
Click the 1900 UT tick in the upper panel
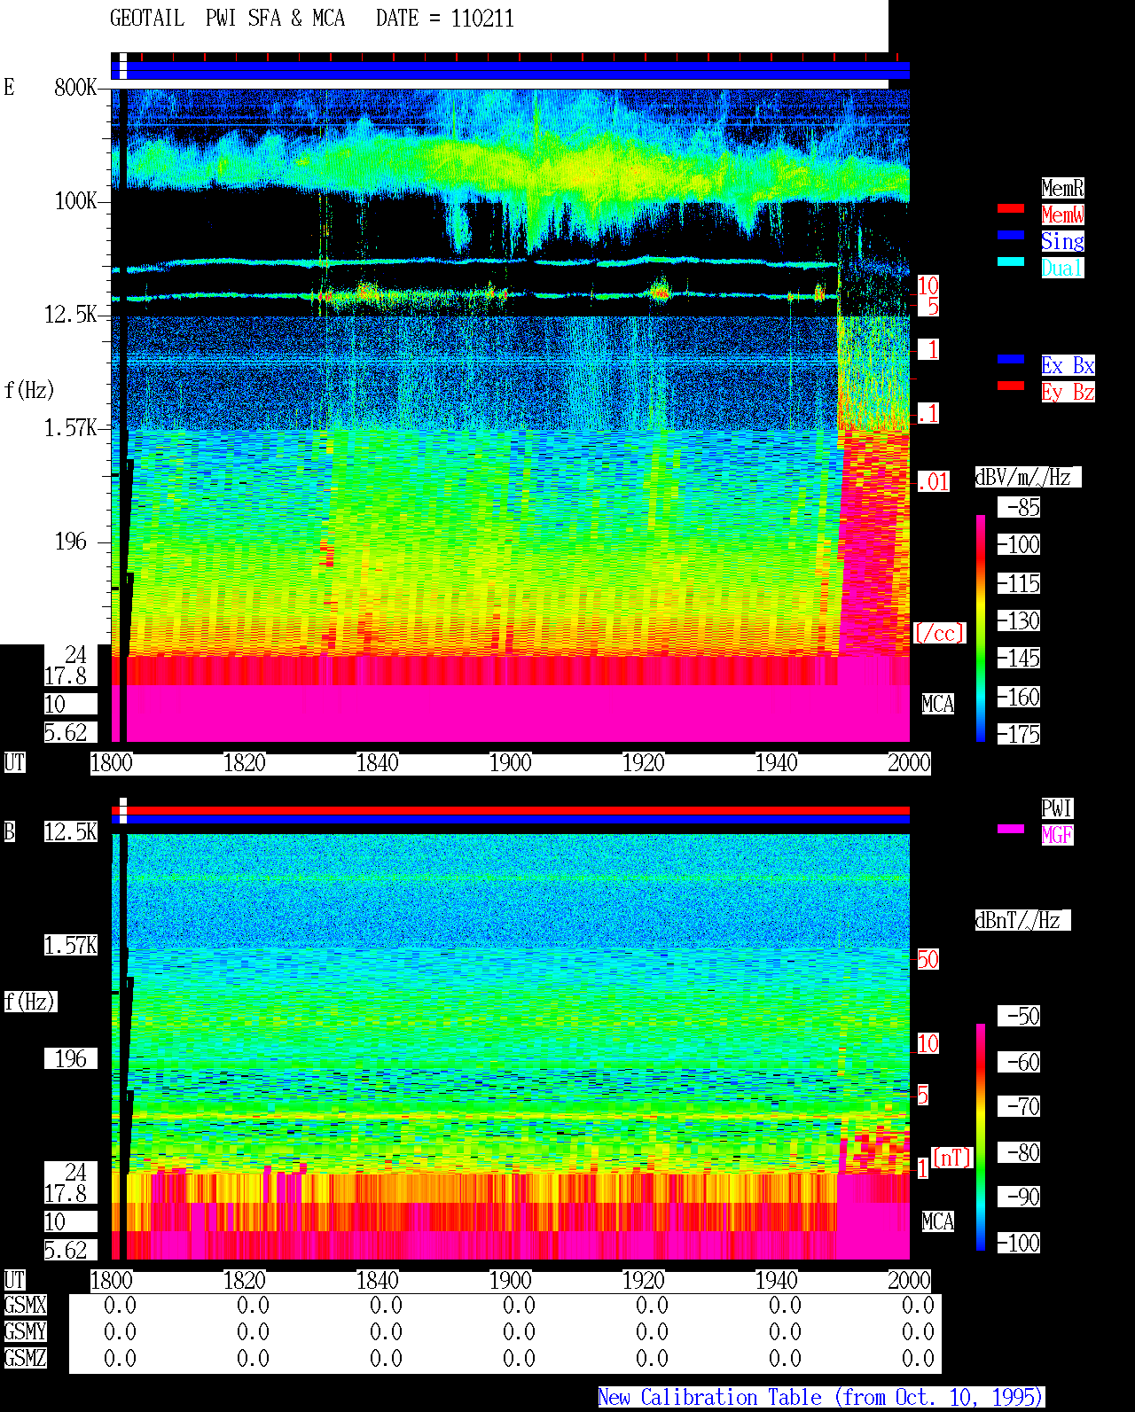point(511,763)
